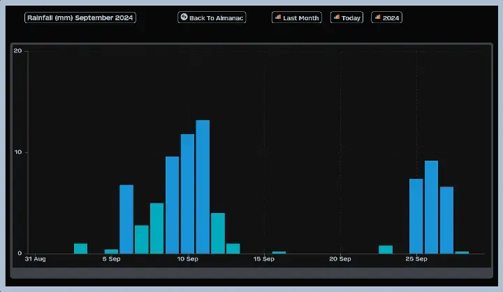The width and height of the screenshot is (503, 292).
Task: Click the chart icon on Today button
Action: [336, 17]
